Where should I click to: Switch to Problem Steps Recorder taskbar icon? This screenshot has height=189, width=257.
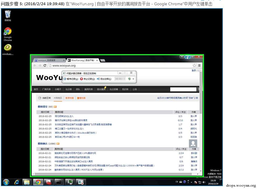click(81, 182)
